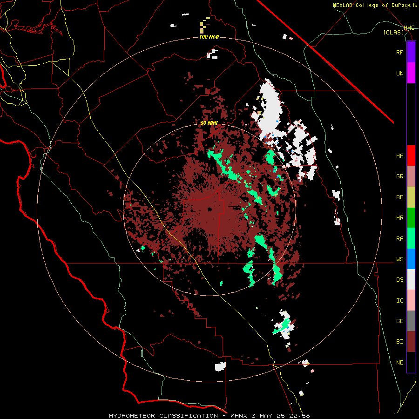419x419 pixels.
Task: Click the DS legend label
Action: 399,280
